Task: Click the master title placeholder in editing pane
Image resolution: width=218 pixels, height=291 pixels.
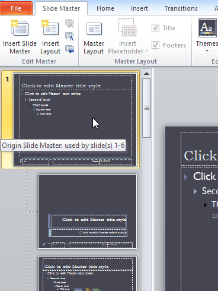Action: click(200, 148)
